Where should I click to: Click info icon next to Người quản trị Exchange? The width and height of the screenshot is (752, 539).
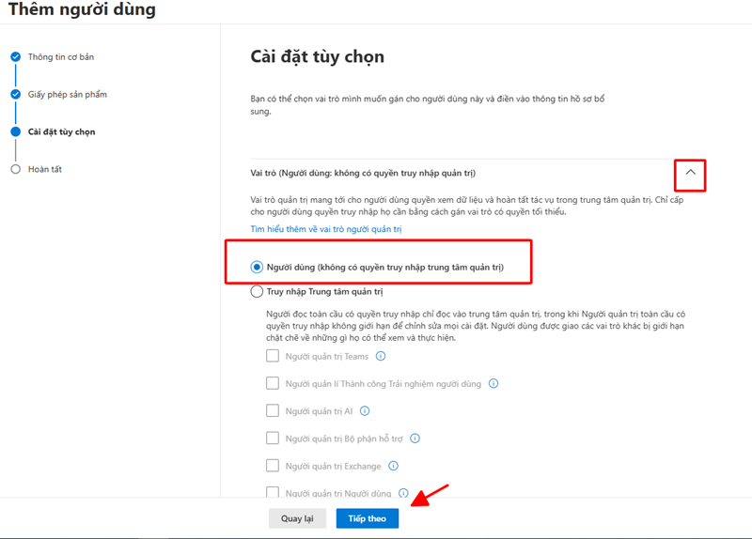click(x=394, y=466)
